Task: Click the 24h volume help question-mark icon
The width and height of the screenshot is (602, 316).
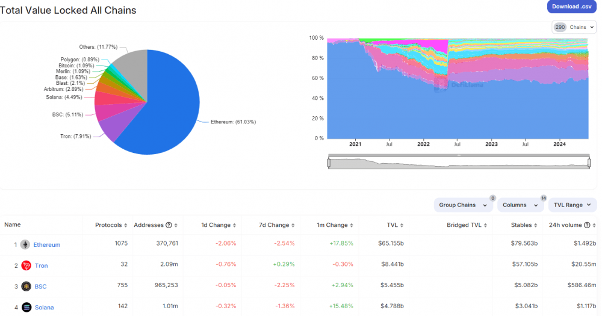Action: pos(587,225)
